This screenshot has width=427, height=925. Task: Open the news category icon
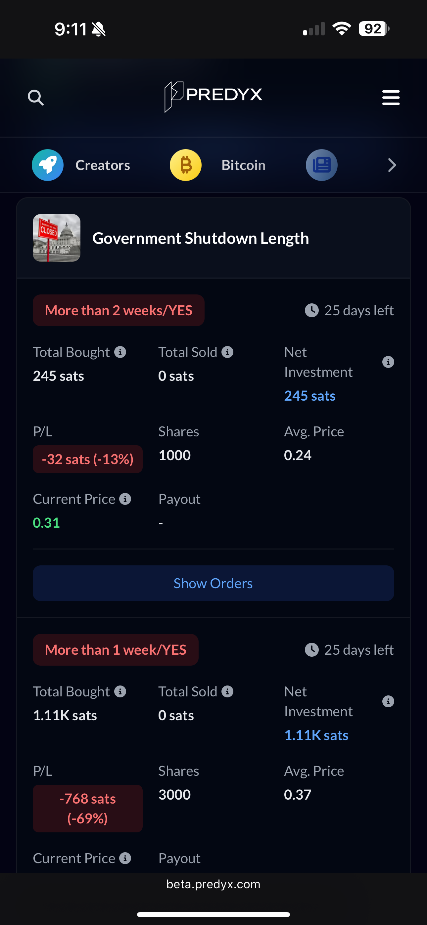tap(321, 165)
